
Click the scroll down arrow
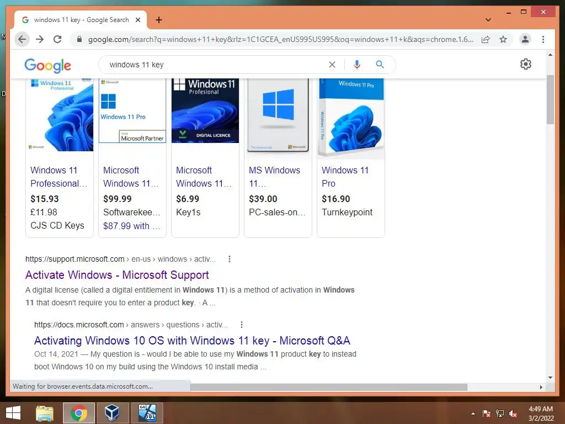click(550, 378)
